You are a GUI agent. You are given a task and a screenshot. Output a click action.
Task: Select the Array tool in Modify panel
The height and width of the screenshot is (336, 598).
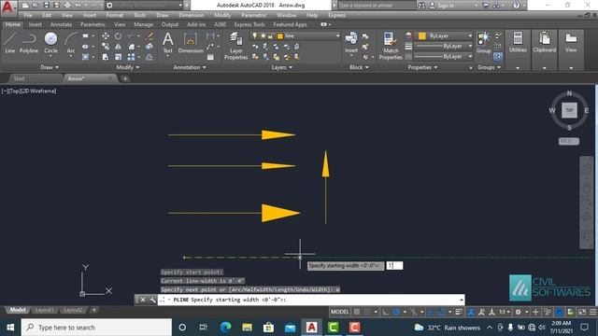(x=131, y=57)
